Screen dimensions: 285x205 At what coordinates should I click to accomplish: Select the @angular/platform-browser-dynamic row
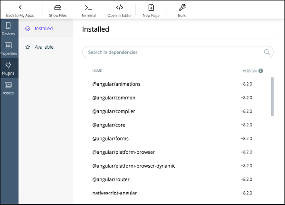pyautogui.click(x=133, y=166)
